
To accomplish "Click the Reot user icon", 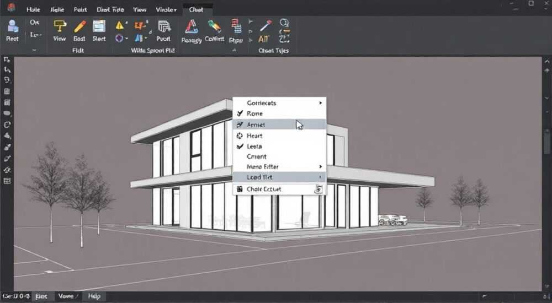I will pos(13,26).
